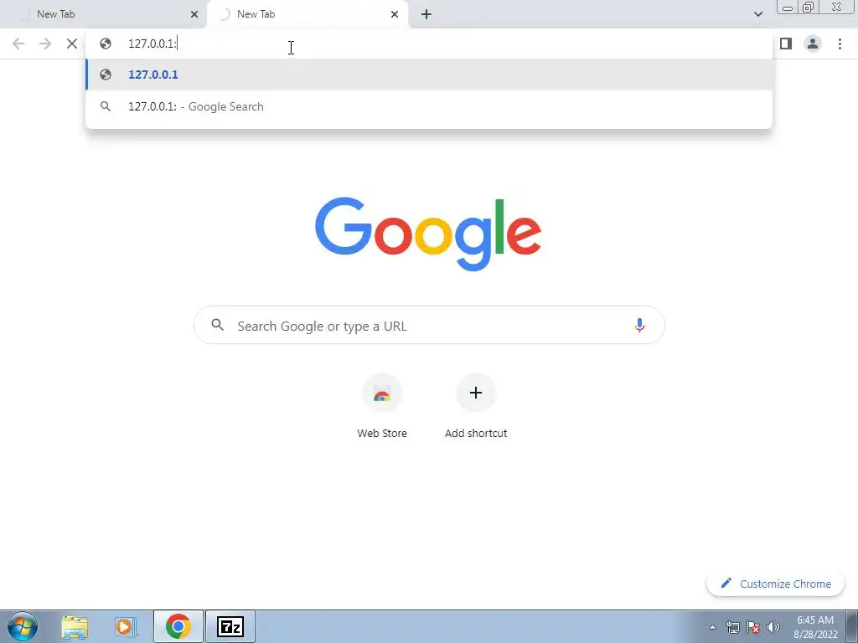Open the Action Center flag icon
Screen dimensions: 858x643
753,627
